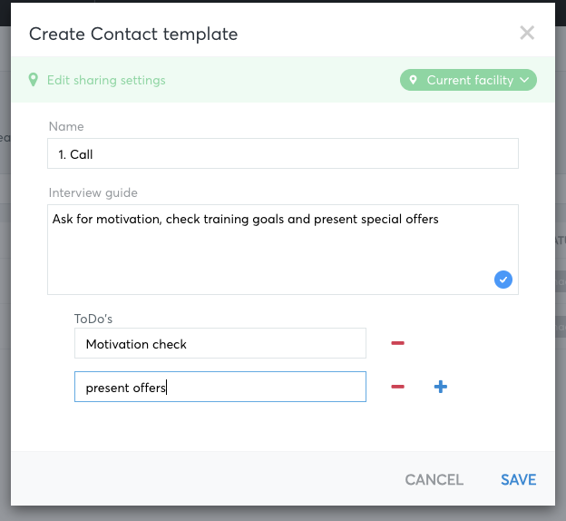Click the Interview guide label
Viewport: 566px width, 521px height.
click(x=93, y=193)
